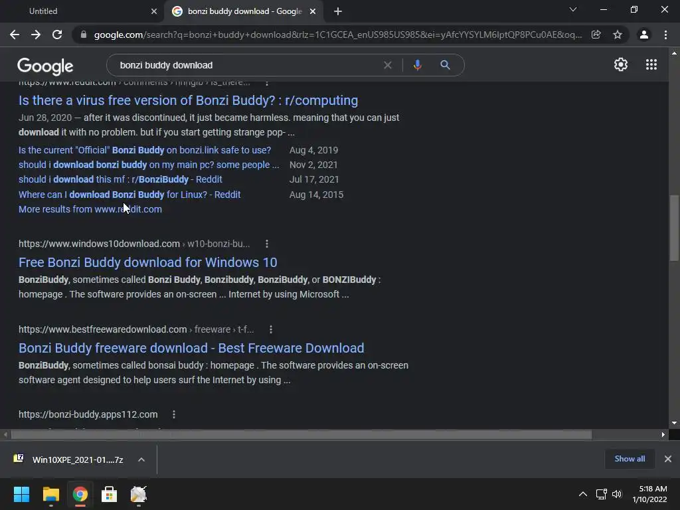The image size is (680, 510).
Task: Open 'should i download bonzi buddy on my main pc' link
Action: coord(149,165)
